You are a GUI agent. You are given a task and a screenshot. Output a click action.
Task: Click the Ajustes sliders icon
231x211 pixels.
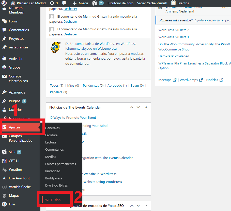tap(4, 127)
